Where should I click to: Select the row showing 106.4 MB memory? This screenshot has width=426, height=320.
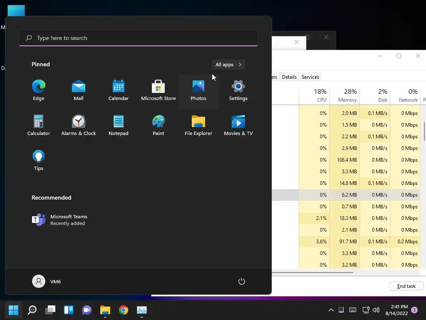click(x=346, y=160)
